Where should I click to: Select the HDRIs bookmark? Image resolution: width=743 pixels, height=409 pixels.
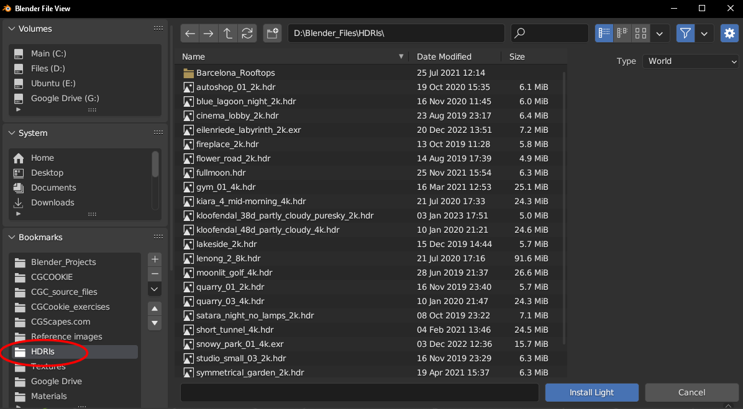pos(75,352)
